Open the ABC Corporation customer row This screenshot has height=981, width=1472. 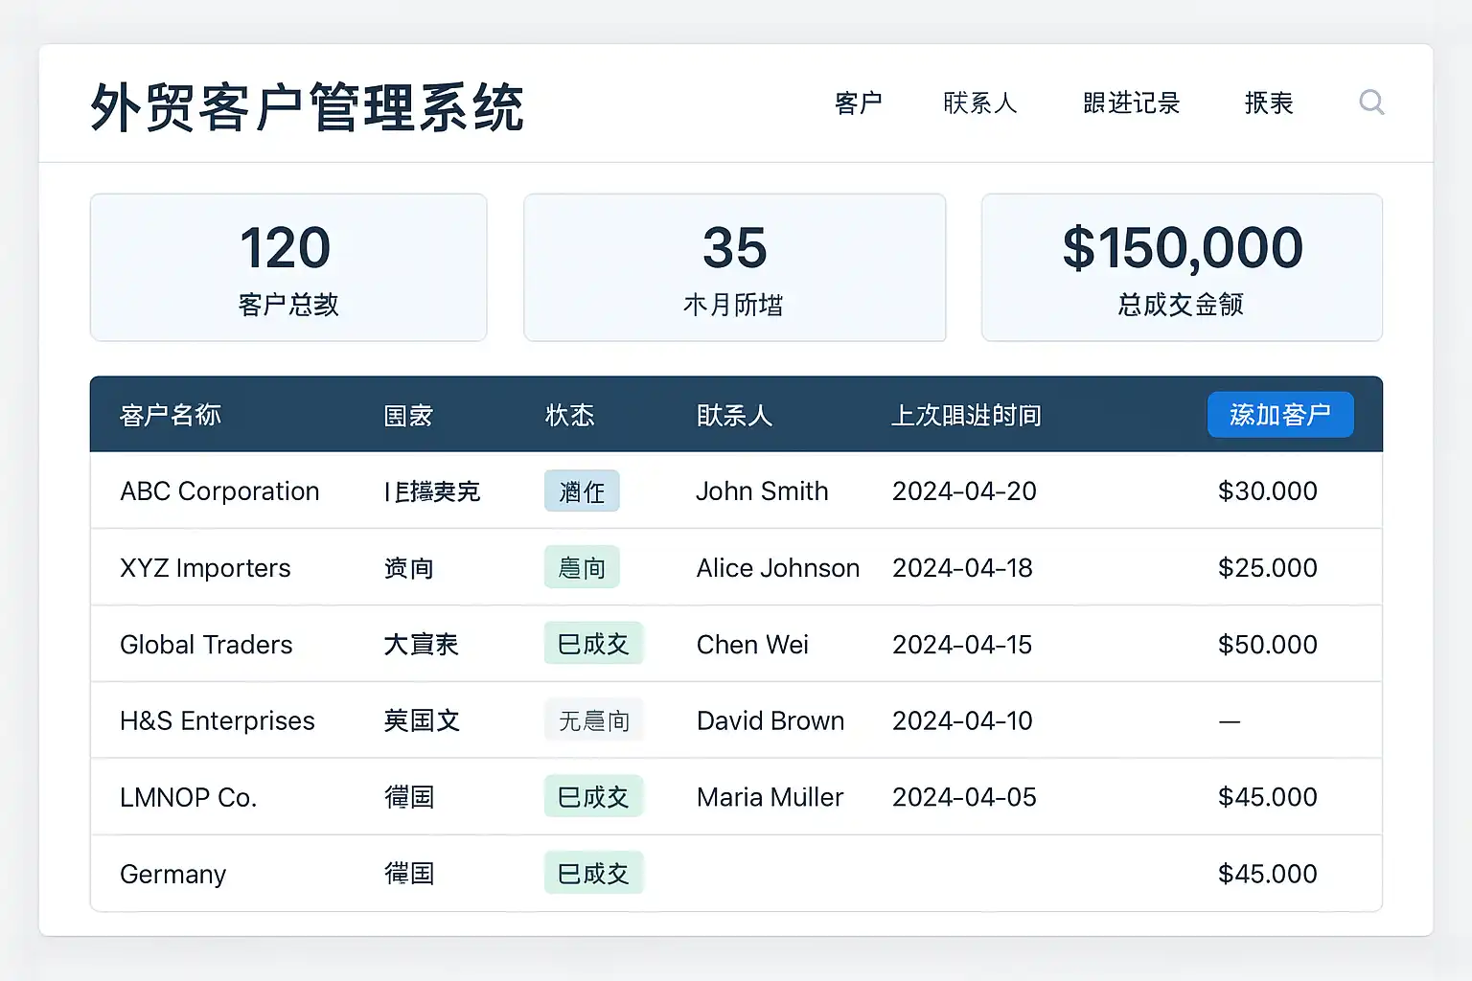coord(219,491)
